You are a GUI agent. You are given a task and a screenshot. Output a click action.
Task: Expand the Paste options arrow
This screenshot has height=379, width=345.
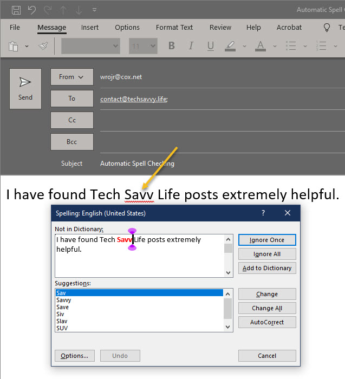point(27,46)
